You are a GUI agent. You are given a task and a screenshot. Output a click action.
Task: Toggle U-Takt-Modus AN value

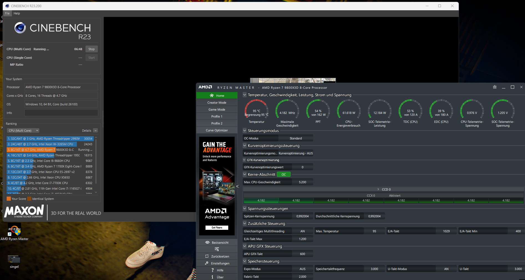446,269
